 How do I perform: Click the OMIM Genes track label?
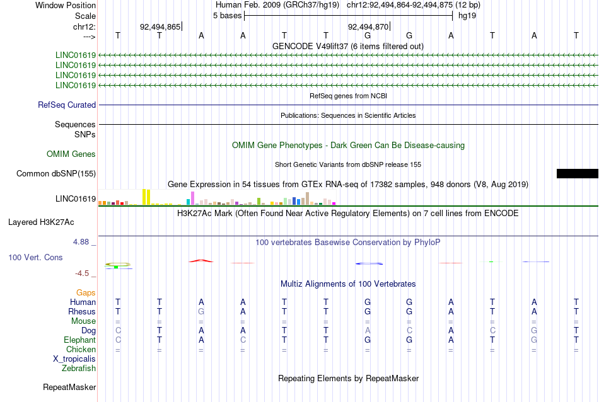(71, 154)
